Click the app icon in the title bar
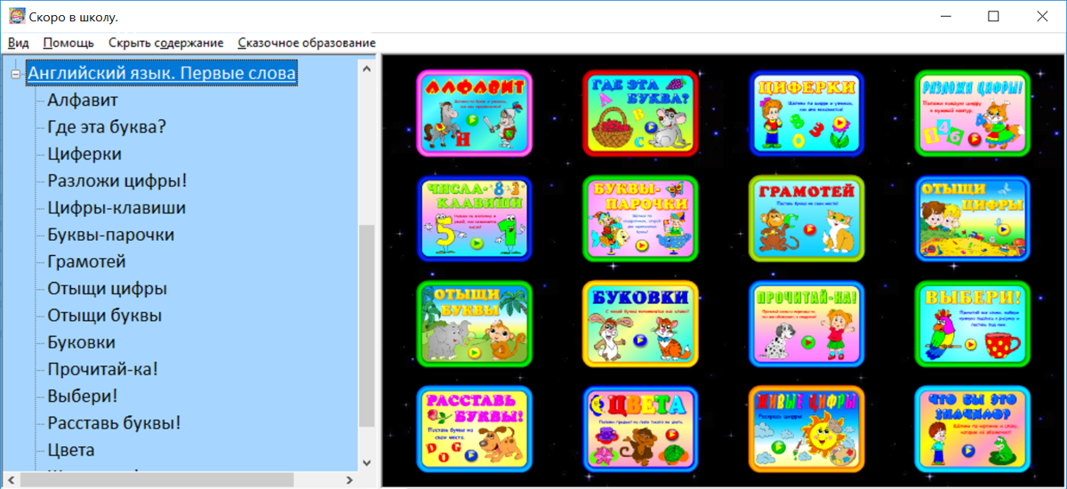Viewport: 1067px width, 489px height. pos(16,16)
